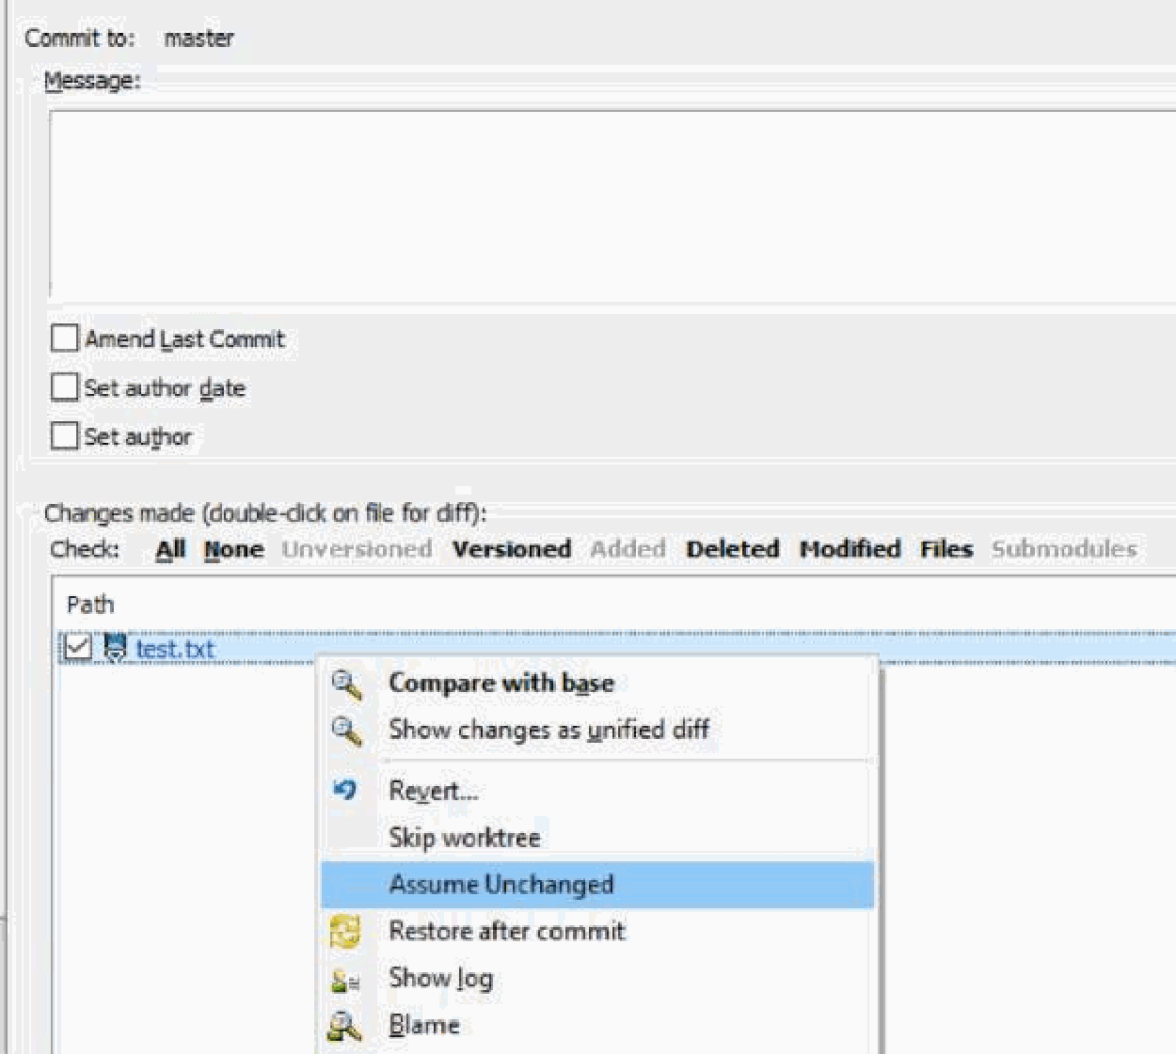Click the Files check filter
The width and height of the screenshot is (1176, 1054).
pos(946,549)
